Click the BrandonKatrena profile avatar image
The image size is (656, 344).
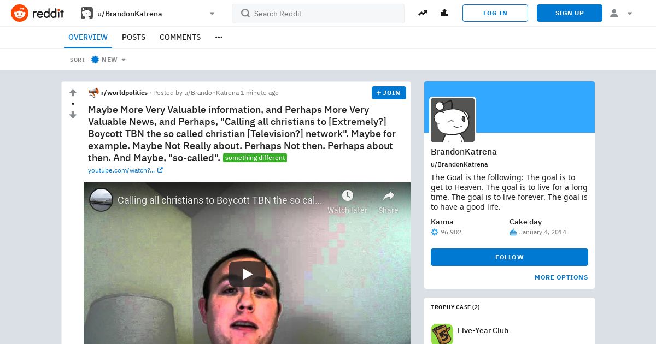pyautogui.click(x=453, y=120)
